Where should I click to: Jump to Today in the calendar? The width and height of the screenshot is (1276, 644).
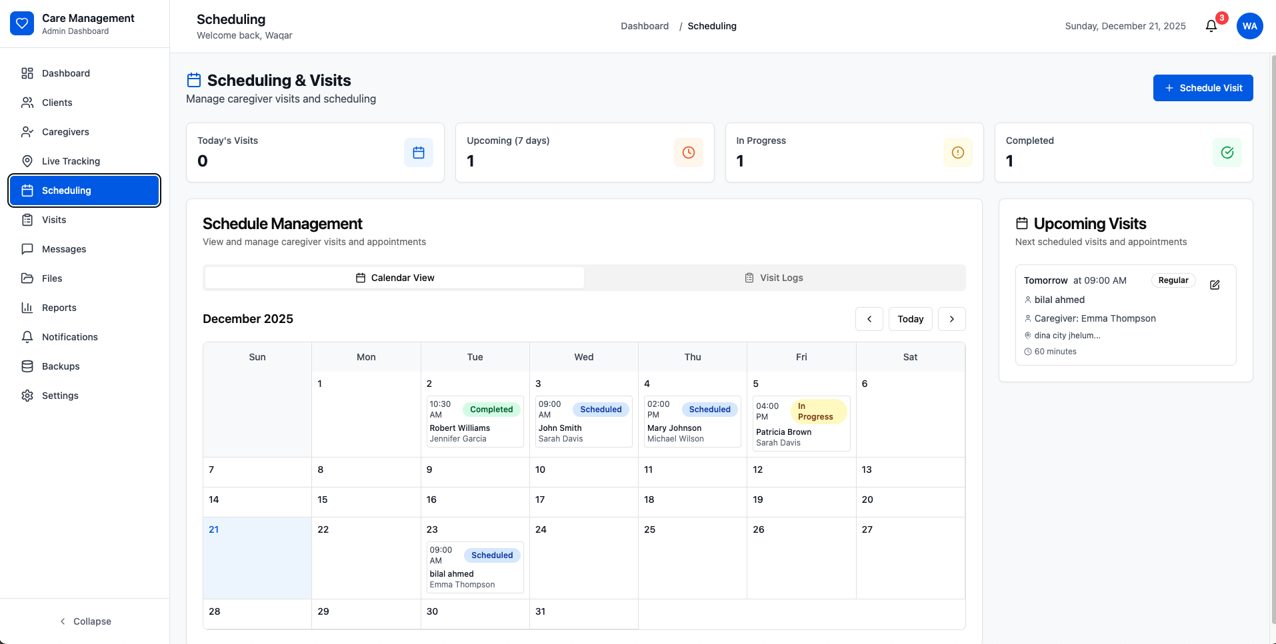(x=911, y=319)
